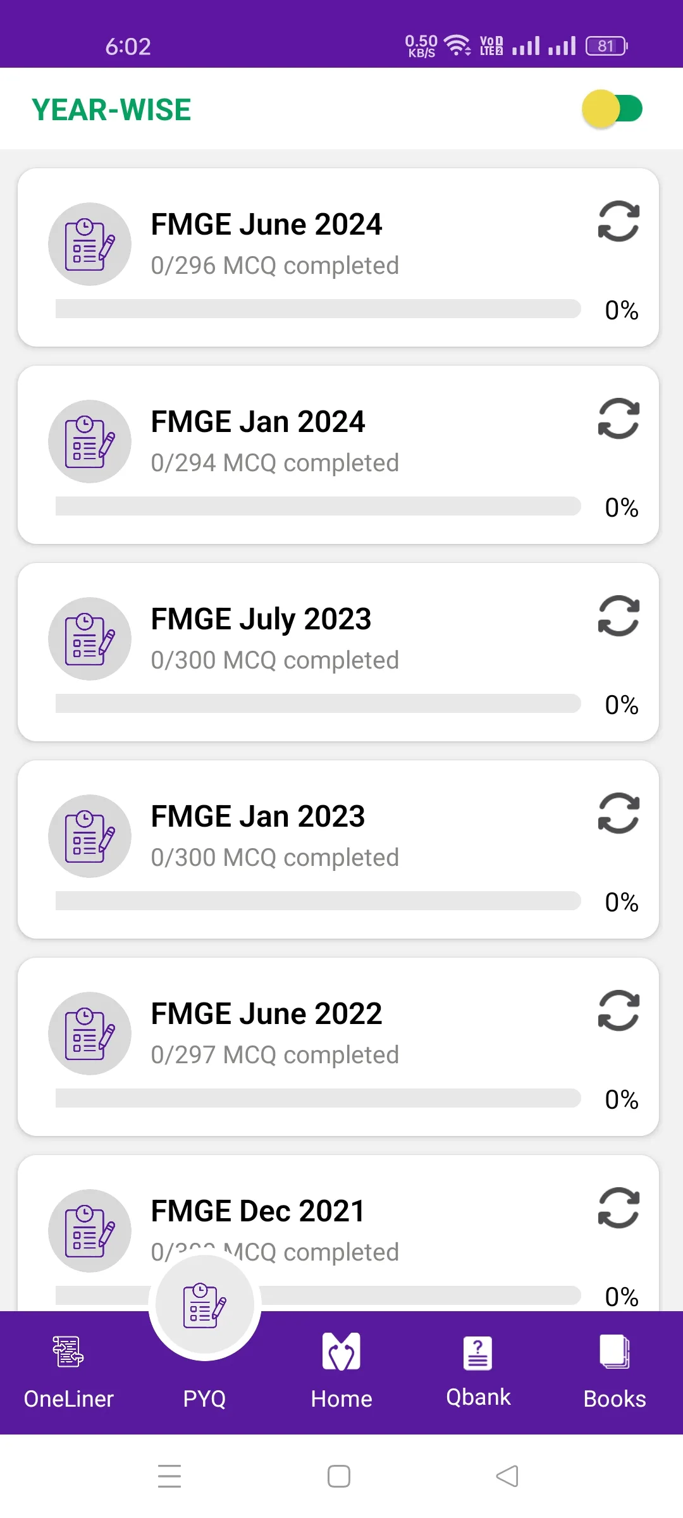Toggle the Year-Wise switch

click(612, 109)
